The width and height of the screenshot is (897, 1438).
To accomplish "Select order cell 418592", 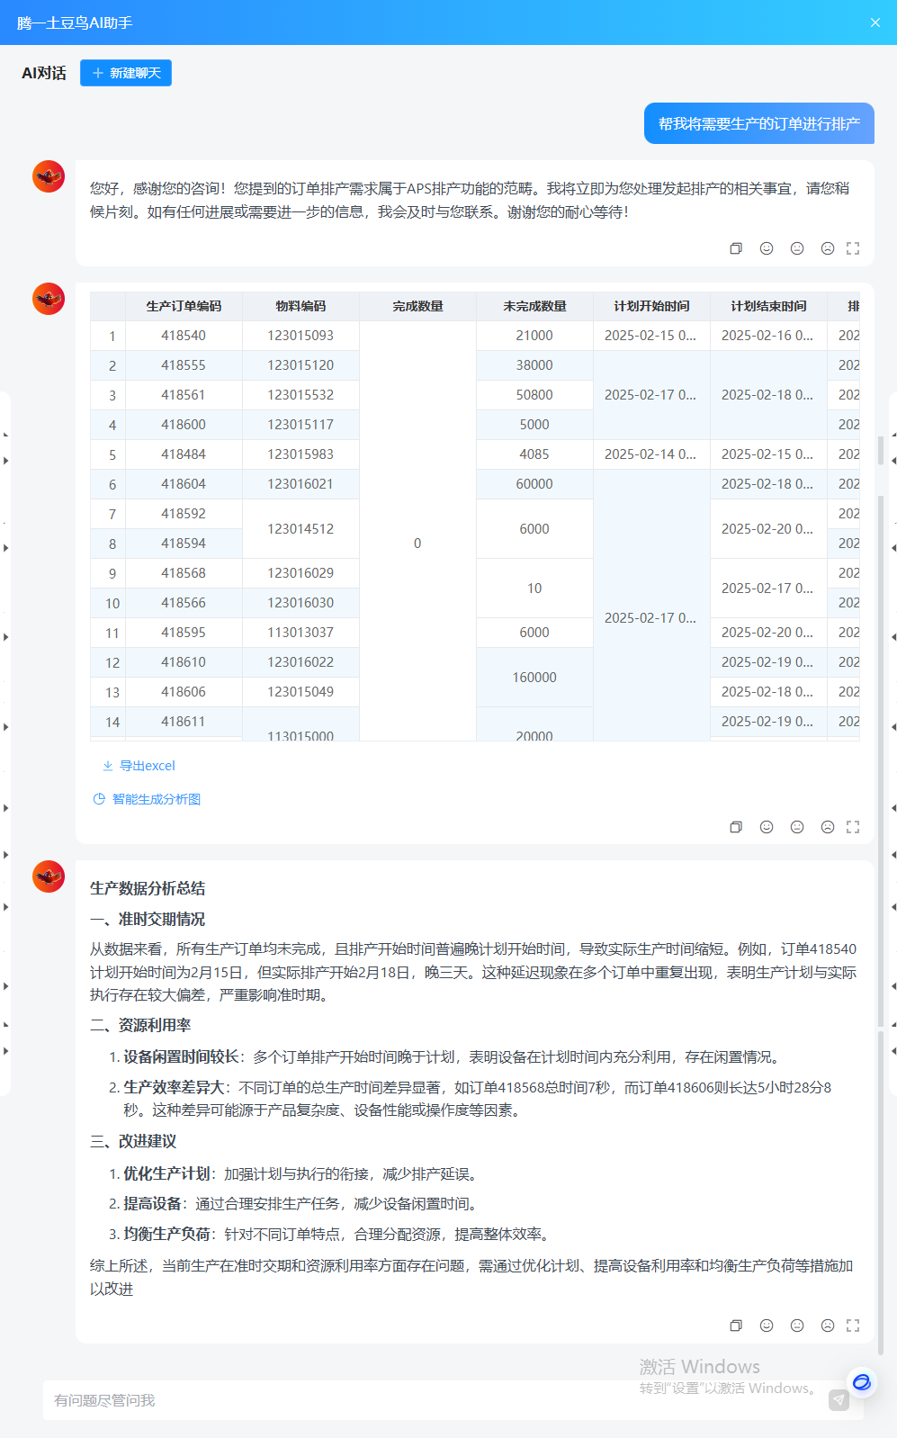I will [184, 514].
